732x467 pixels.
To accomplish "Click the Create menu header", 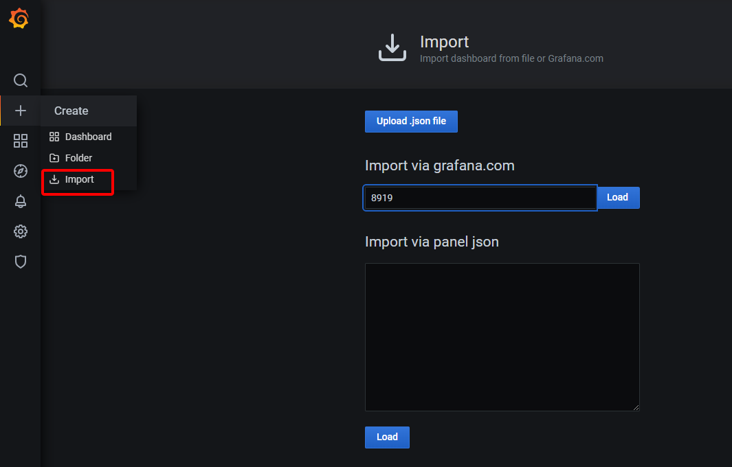I will point(71,111).
